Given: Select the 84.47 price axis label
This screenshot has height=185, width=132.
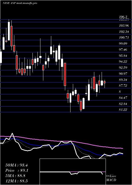Looking at the screenshot, I should 123,98.
